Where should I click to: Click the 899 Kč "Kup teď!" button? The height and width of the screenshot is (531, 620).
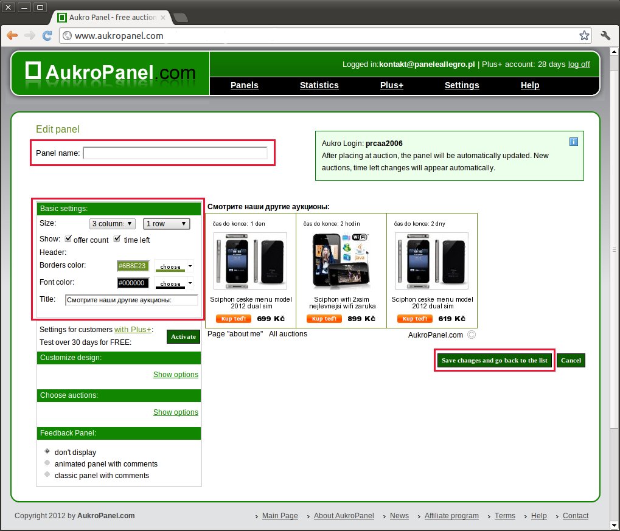(324, 319)
